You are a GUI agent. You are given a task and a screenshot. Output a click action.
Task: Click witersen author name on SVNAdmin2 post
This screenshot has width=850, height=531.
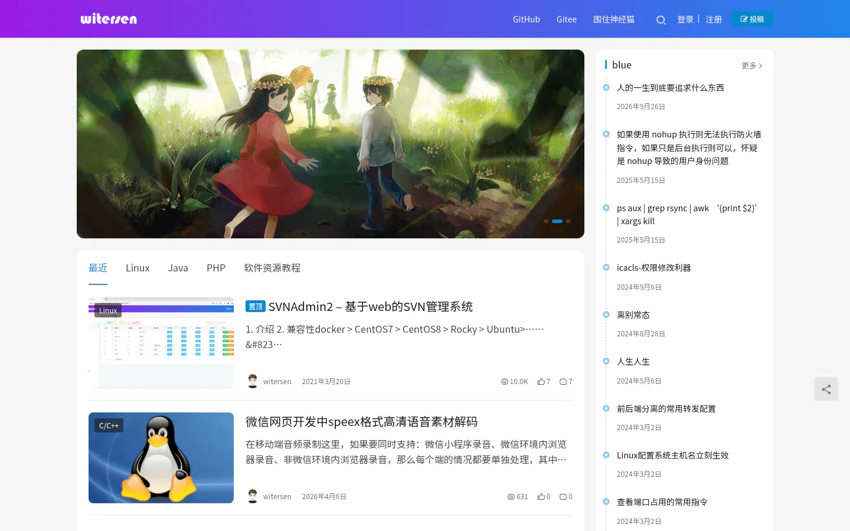(x=277, y=382)
